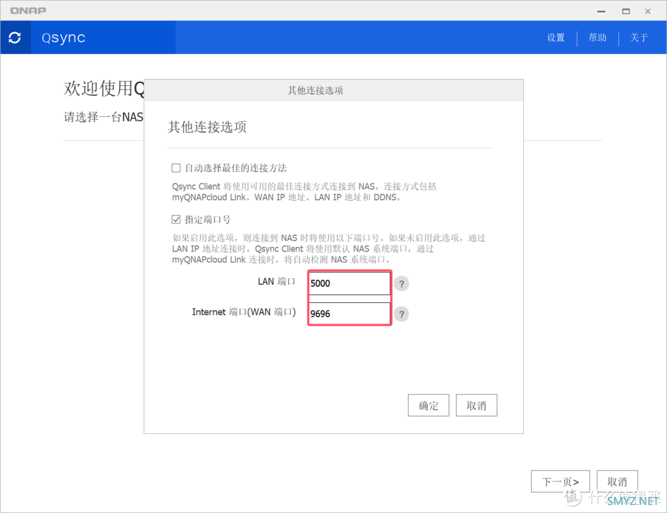Click the Qsync title text in the header
This screenshot has width=667, height=513.
click(64, 38)
